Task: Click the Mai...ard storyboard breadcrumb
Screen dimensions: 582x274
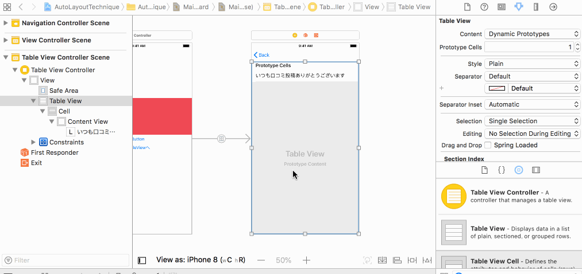Action: click(191, 7)
